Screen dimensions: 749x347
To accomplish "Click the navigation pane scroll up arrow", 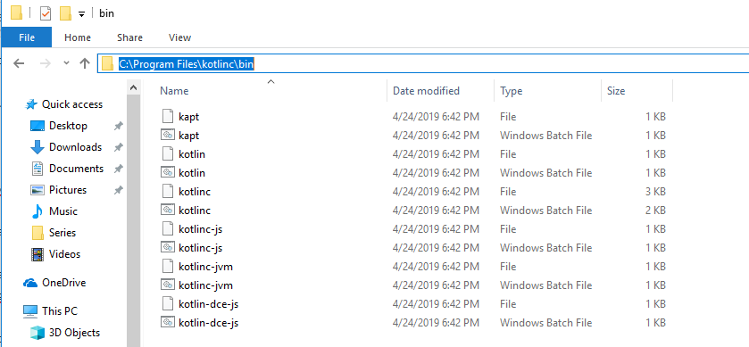I will pos(134,87).
